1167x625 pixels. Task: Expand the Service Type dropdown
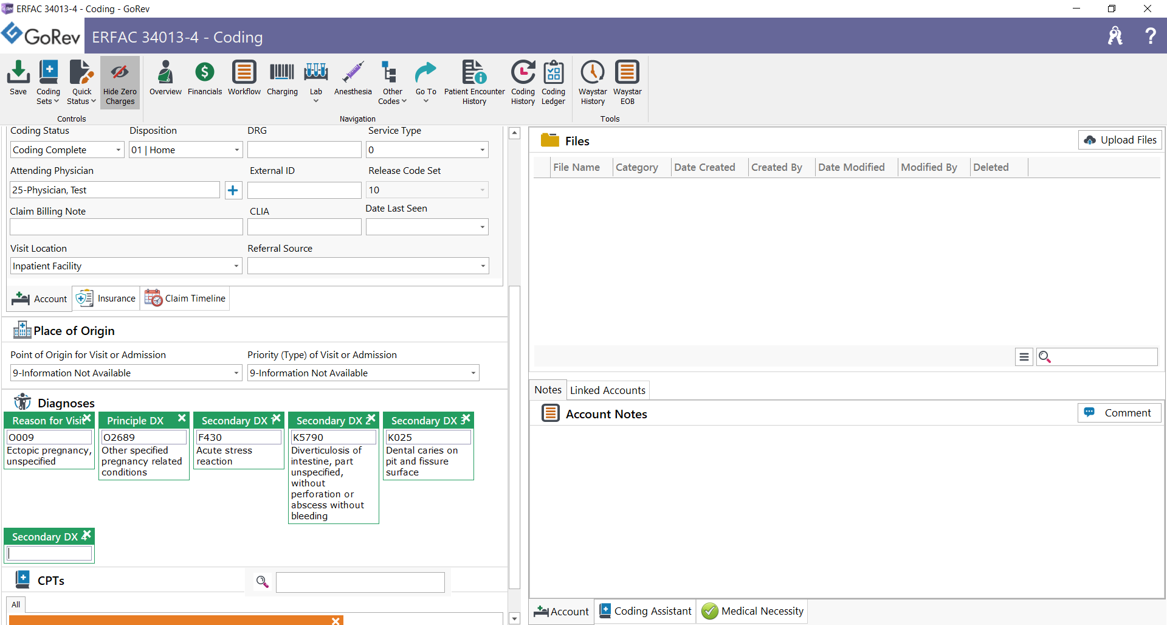[483, 150]
